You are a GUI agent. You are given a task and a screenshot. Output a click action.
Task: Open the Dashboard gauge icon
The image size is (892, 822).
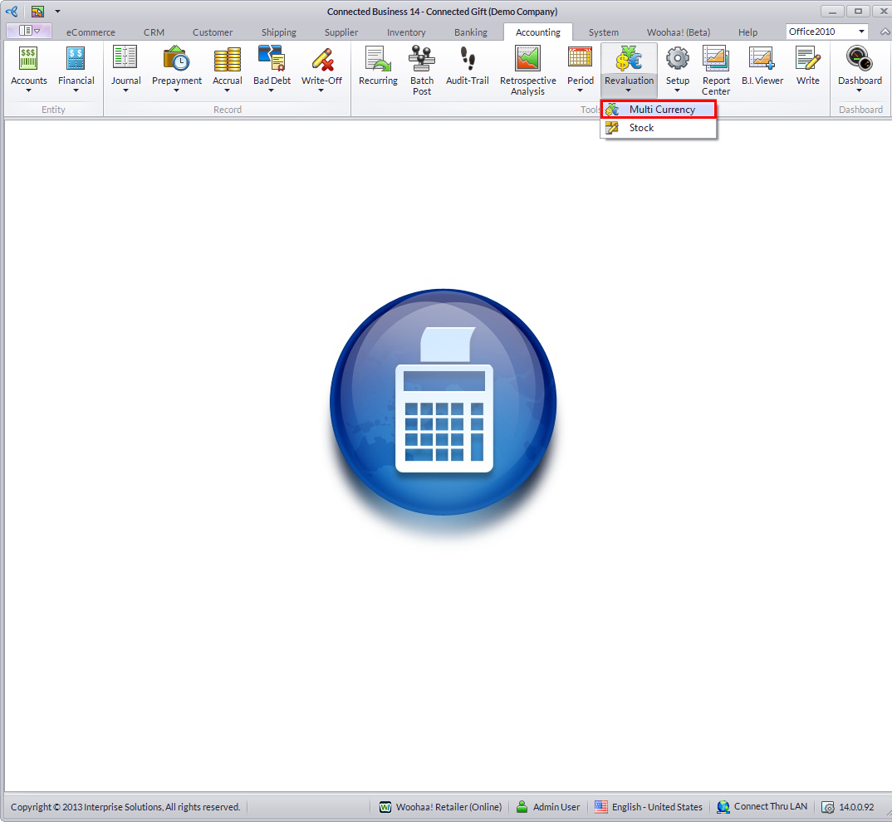pyautogui.click(x=859, y=59)
